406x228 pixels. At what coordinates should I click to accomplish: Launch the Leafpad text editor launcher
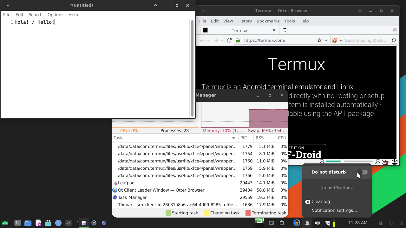(38, 223)
